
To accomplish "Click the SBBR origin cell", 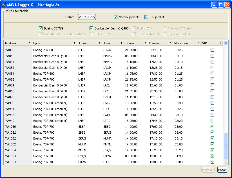I will click(x=82, y=127).
